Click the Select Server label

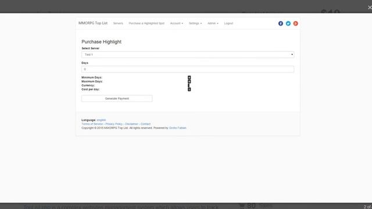(x=91, y=48)
